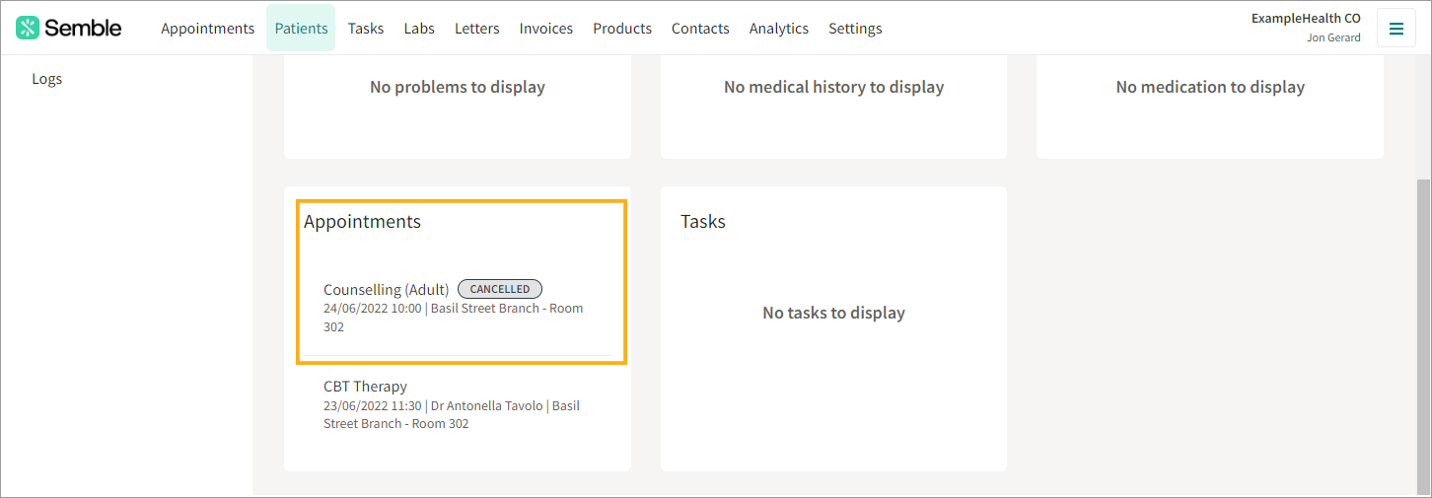This screenshot has width=1432, height=498.
Task: Select the Patients tab
Action: click(x=301, y=28)
